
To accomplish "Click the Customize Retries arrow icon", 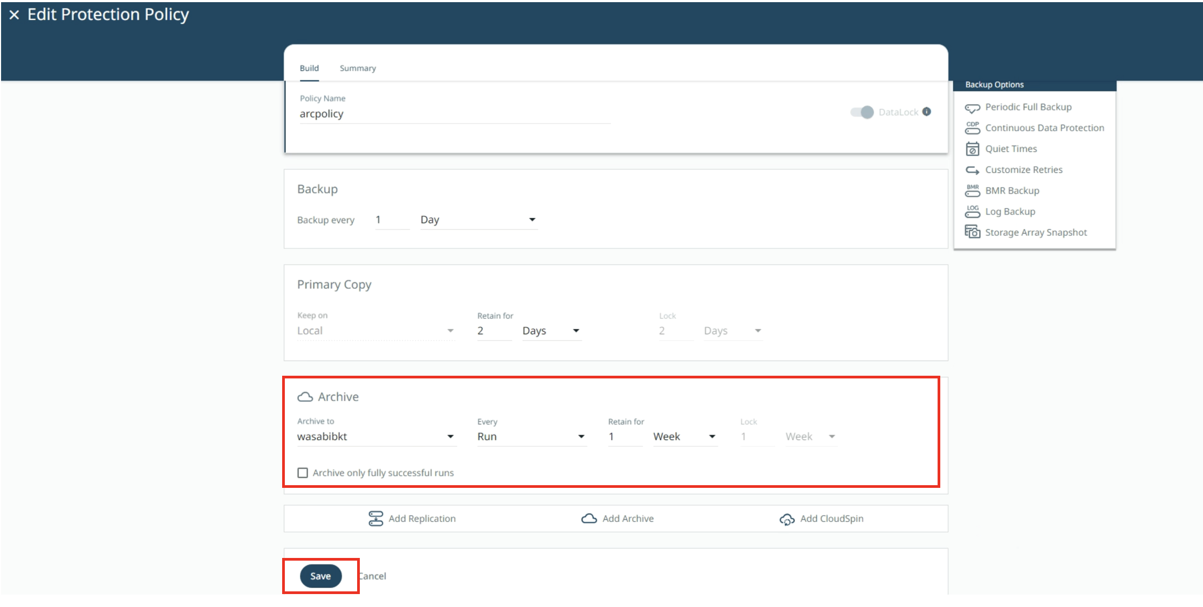I will pyautogui.click(x=972, y=170).
